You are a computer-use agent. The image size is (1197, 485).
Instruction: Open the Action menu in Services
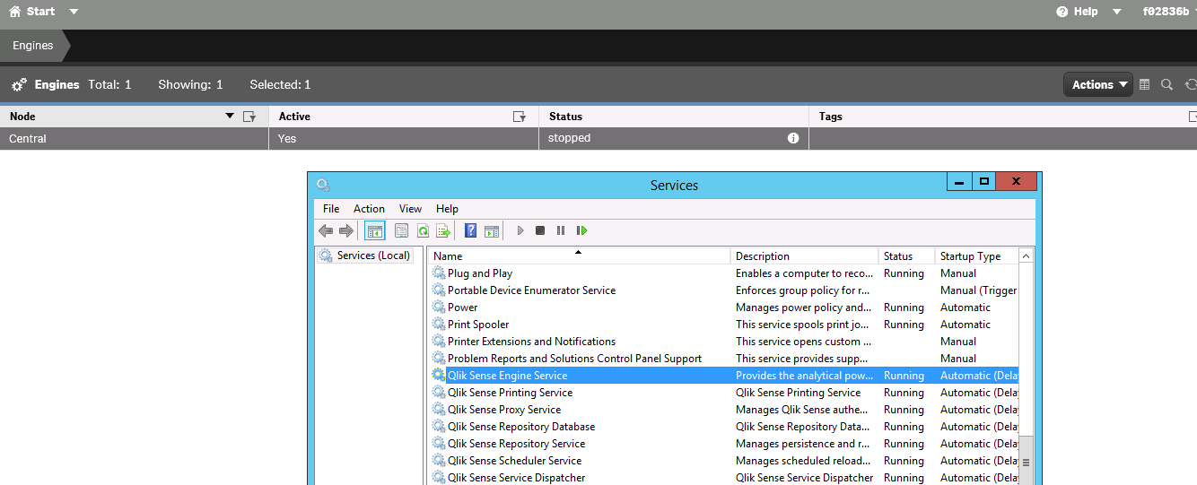369,208
